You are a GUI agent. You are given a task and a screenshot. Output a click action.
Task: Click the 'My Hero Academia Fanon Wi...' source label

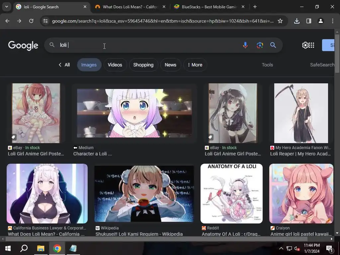coord(303,148)
